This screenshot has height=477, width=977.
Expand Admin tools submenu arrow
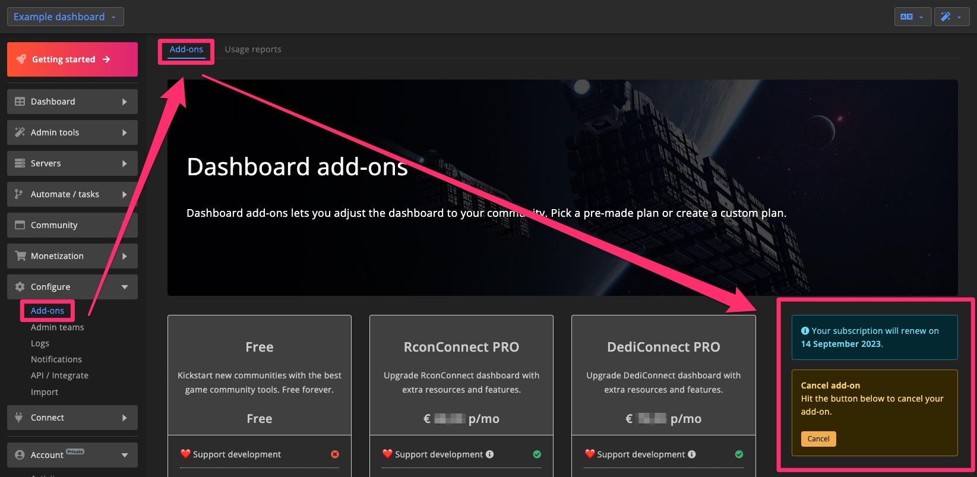pos(124,132)
